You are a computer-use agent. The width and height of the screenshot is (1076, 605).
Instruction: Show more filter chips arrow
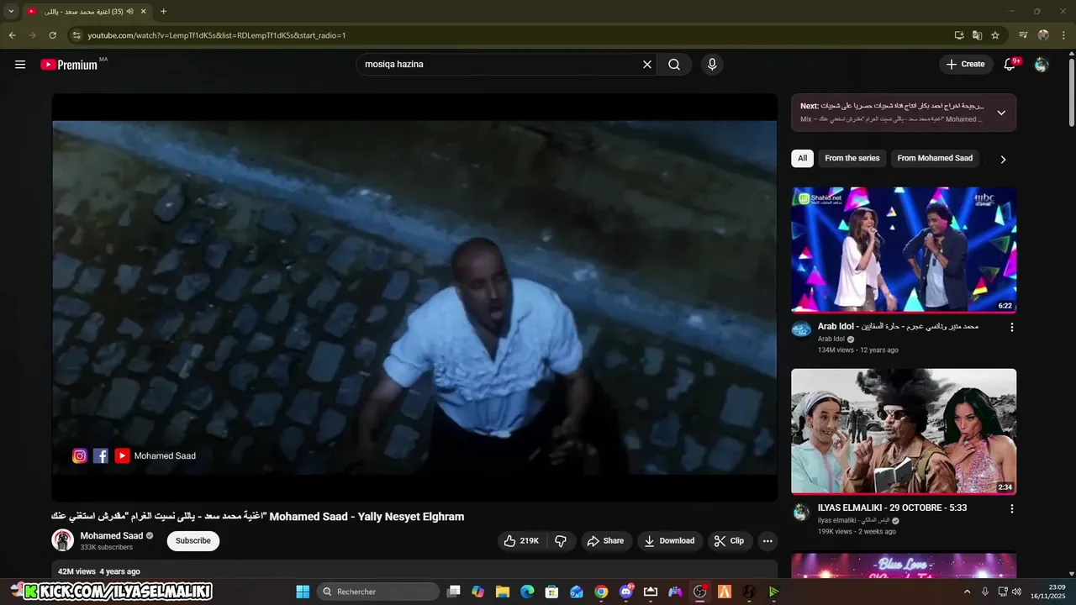[x=1003, y=159]
